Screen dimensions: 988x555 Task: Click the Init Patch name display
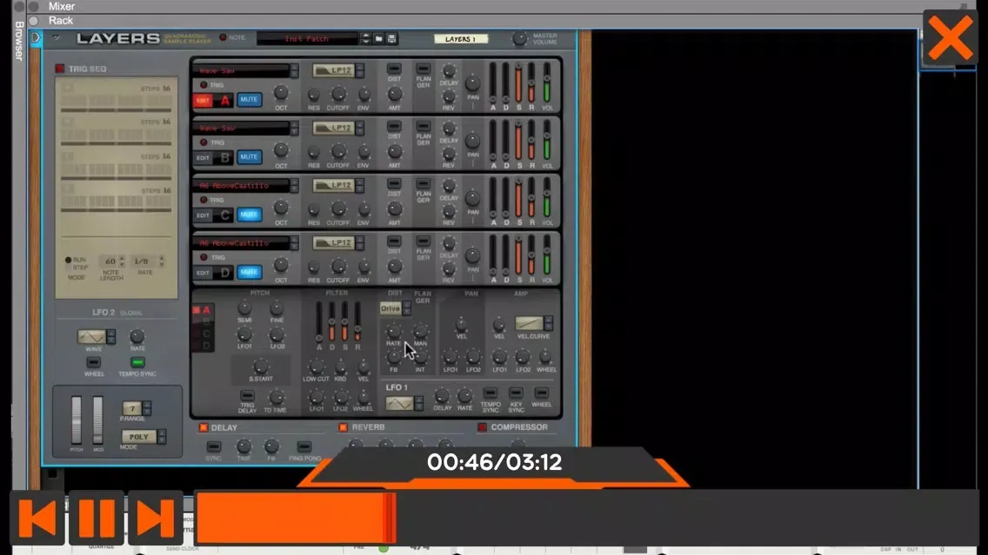pos(307,39)
